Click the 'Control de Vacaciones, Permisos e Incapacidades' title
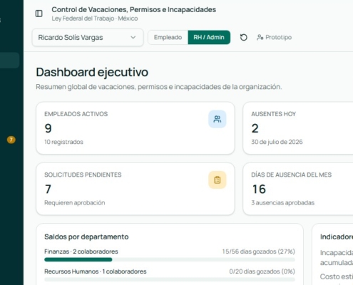353x285 pixels. 134,9
